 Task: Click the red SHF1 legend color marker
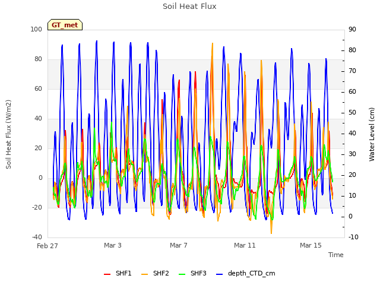point(107,274)
